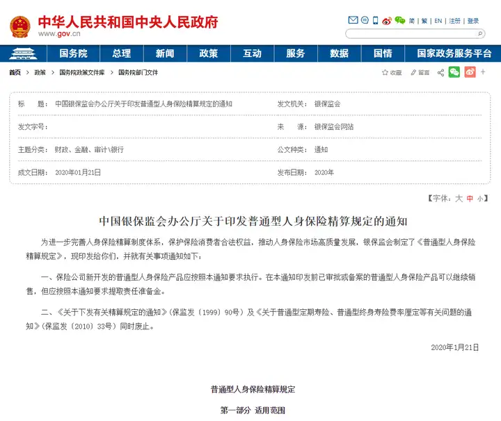Viewport: 501px width, 421px height.
Task: Click the email envelope icon in header
Action: (x=353, y=20)
